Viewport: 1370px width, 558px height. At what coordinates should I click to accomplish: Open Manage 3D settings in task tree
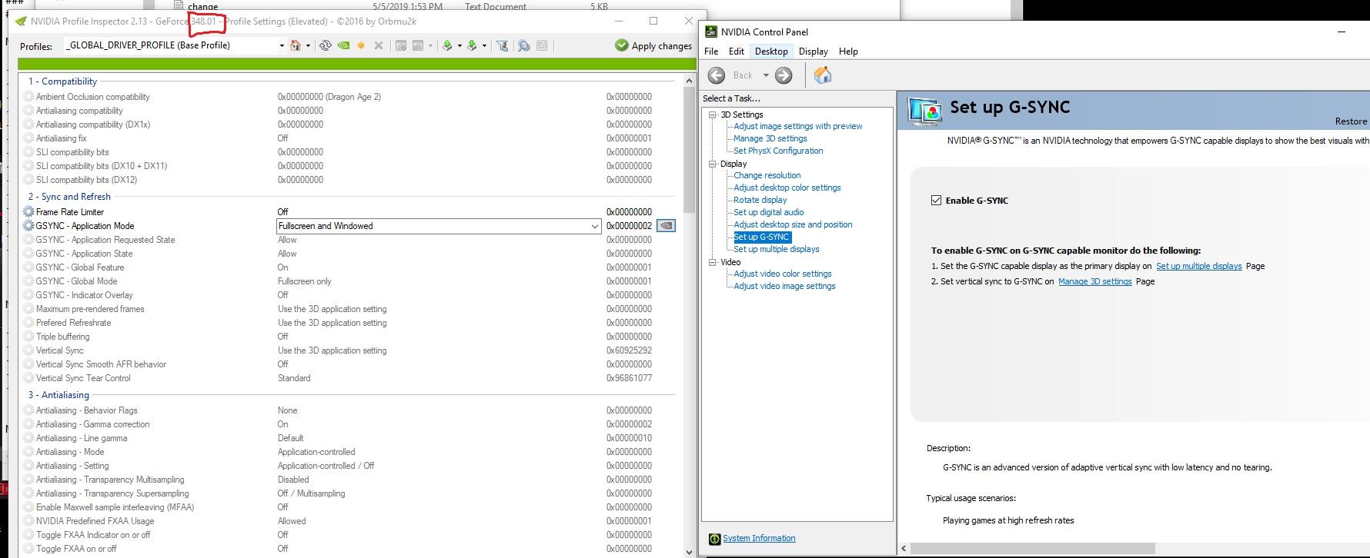[x=770, y=138]
